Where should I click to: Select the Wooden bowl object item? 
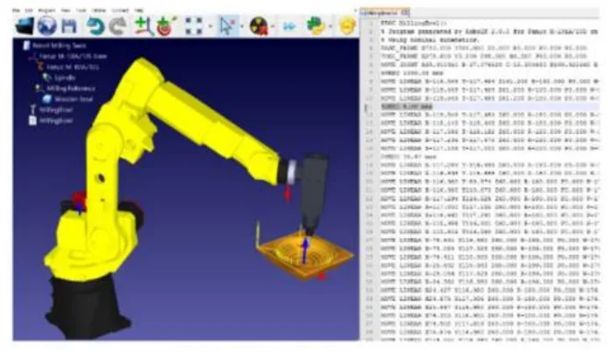(x=74, y=99)
